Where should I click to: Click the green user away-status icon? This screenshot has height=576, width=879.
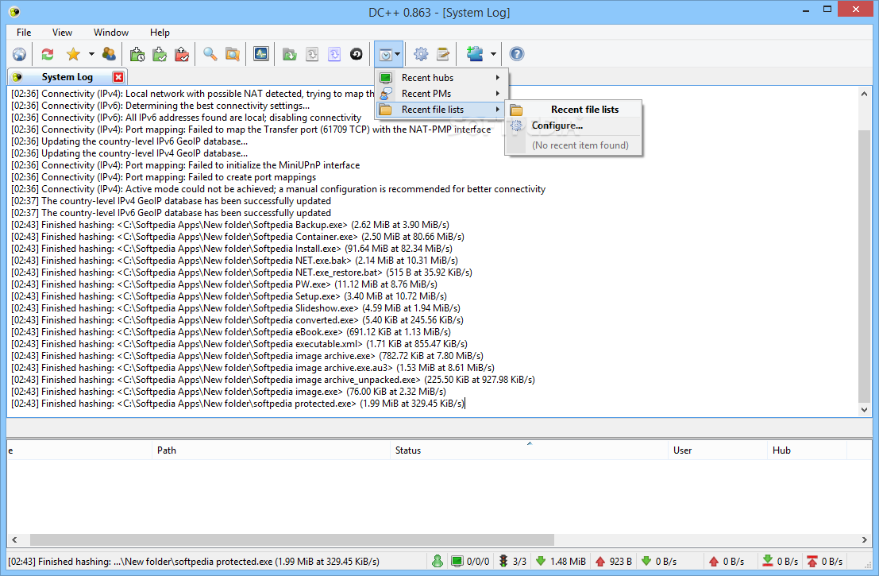pos(438,561)
